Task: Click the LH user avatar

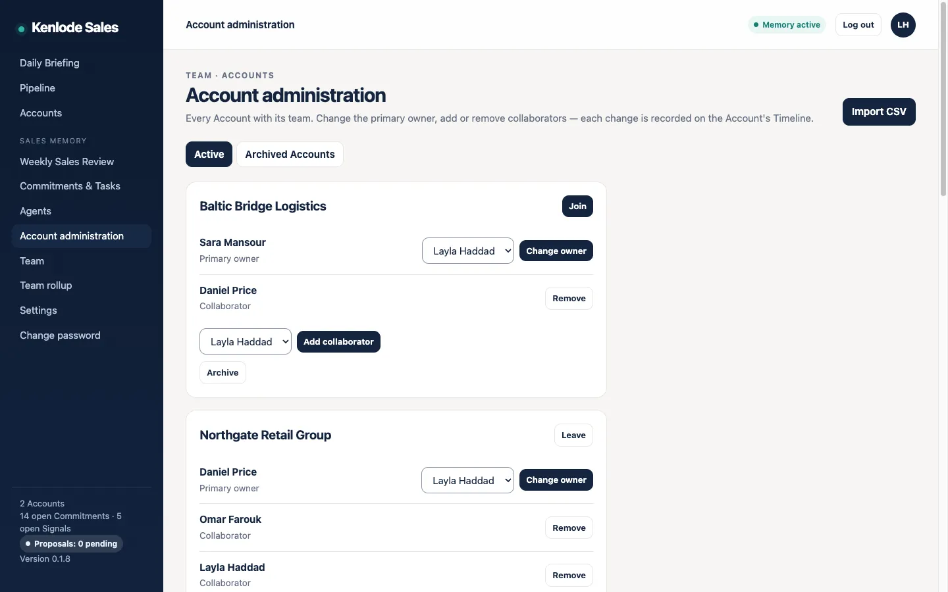Action: point(903,25)
